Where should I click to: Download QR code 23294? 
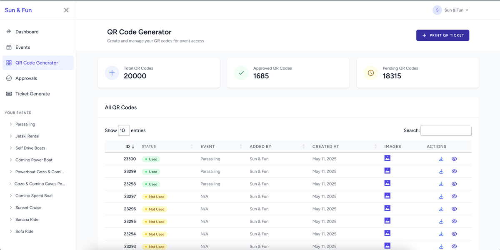(x=441, y=234)
